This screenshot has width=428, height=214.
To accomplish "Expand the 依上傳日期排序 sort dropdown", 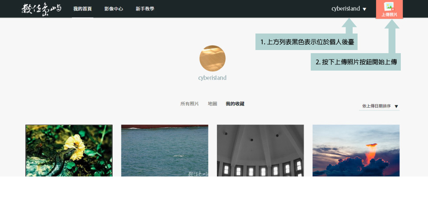I will (379, 106).
